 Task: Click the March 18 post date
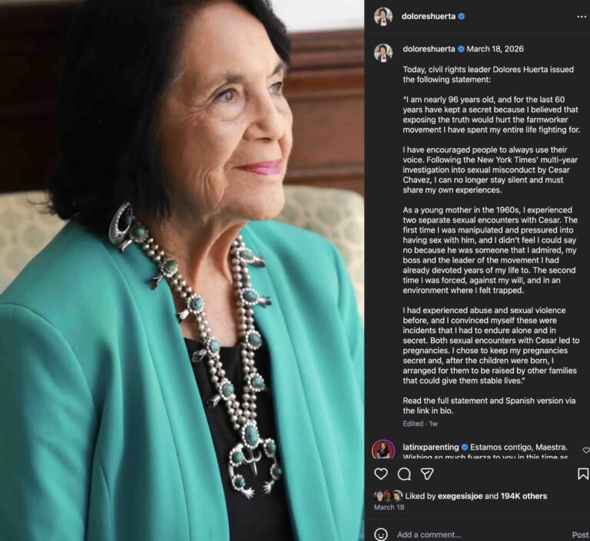coord(389,506)
